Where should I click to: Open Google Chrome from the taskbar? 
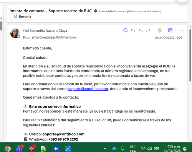coord(8,149)
